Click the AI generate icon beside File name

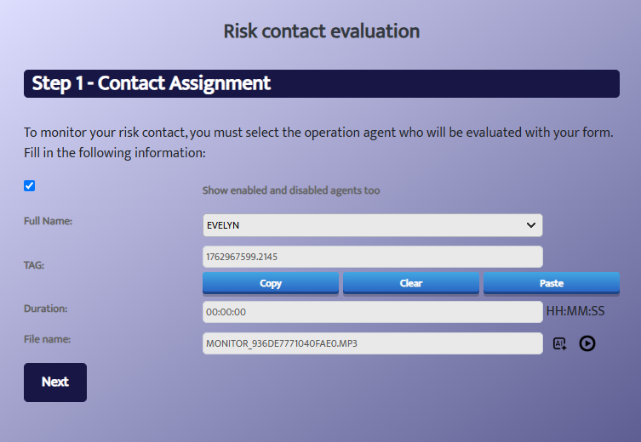pyautogui.click(x=559, y=343)
